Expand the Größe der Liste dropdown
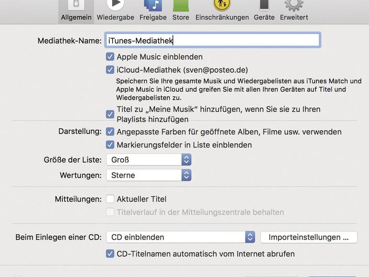The width and height of the screenshot is (369, 277). [x=149, y=160]
